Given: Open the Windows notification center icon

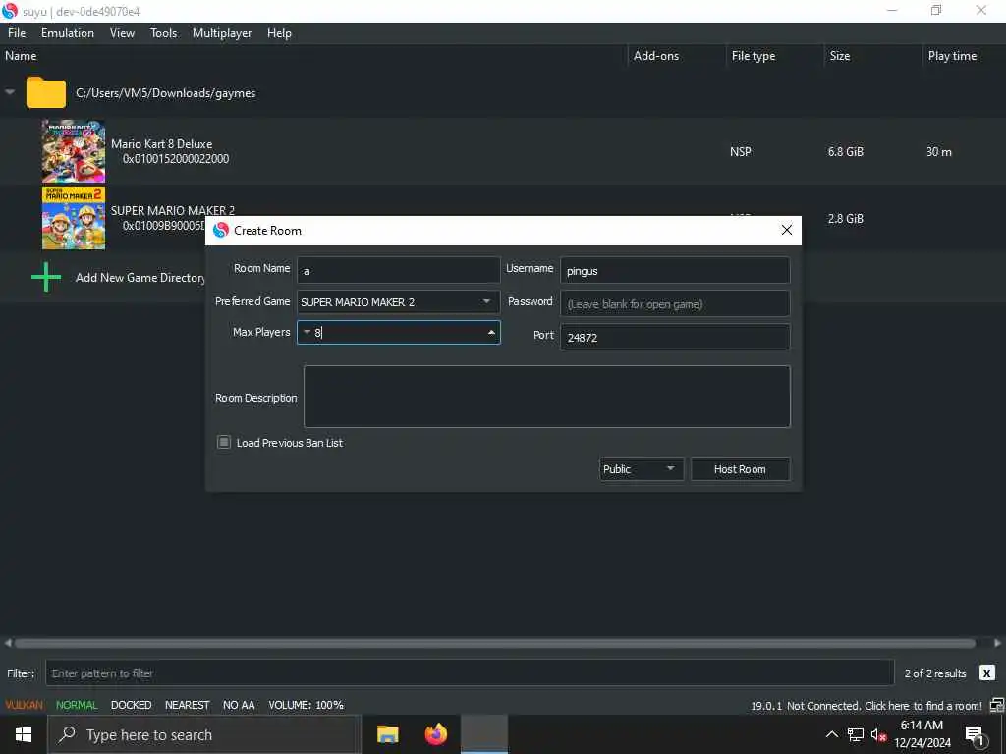Looking at the screenshot, I should tap(975, 736).
